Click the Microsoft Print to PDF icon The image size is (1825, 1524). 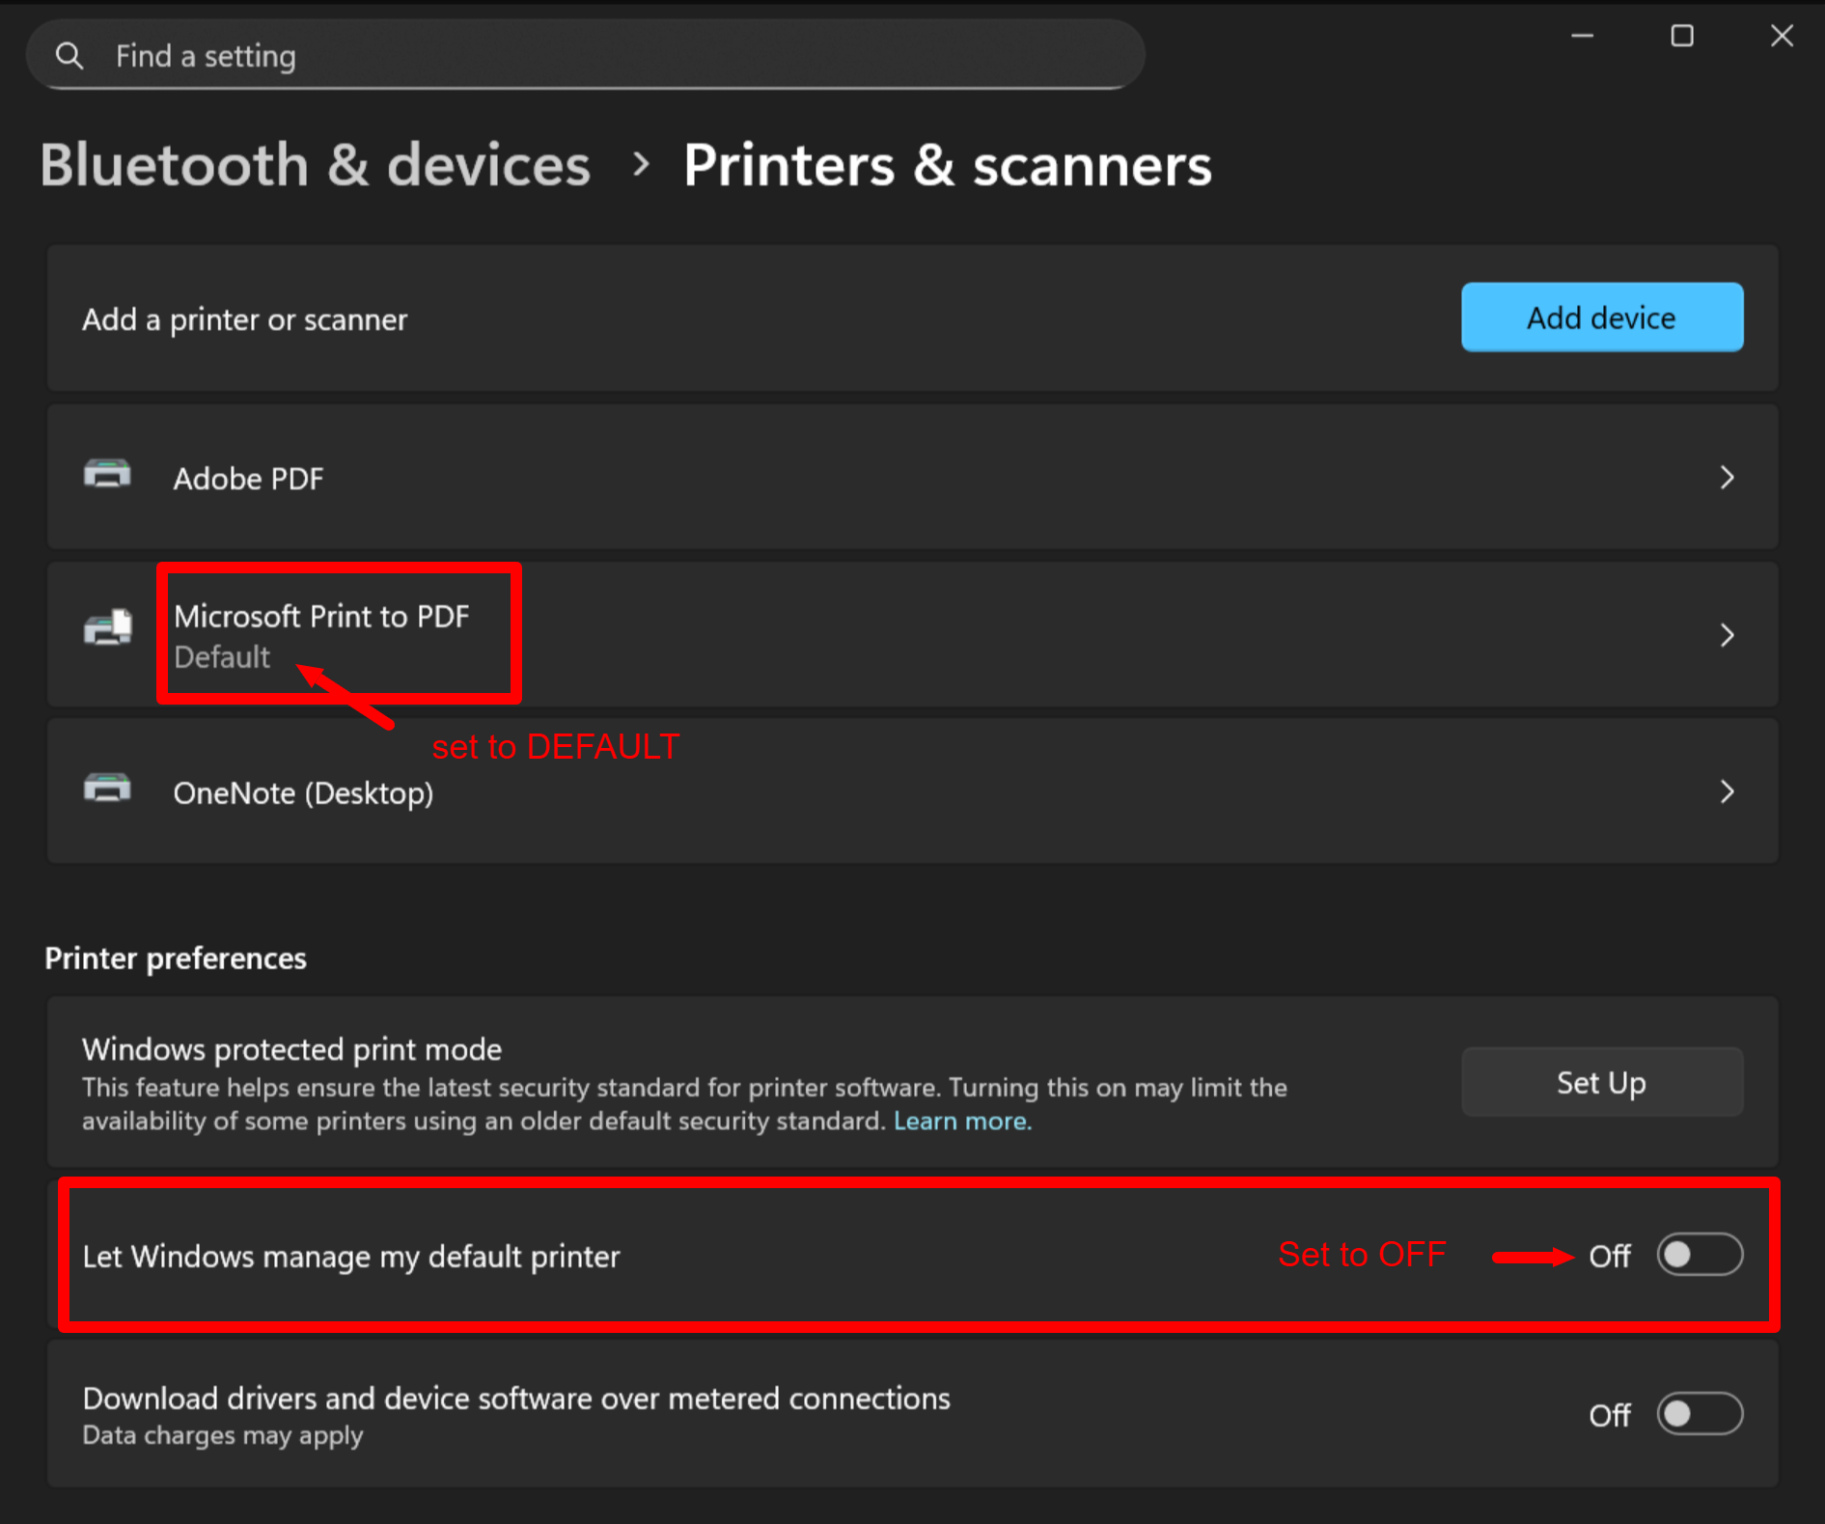pyautogui.click(x=107, y=629)
